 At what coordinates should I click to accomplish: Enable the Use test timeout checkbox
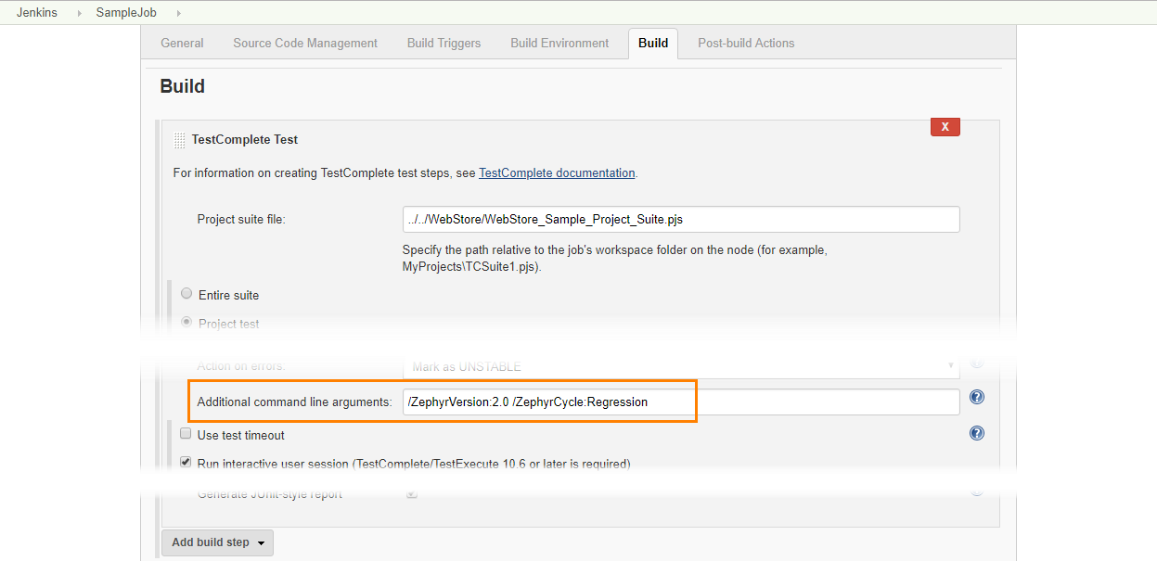coord(186,434)
